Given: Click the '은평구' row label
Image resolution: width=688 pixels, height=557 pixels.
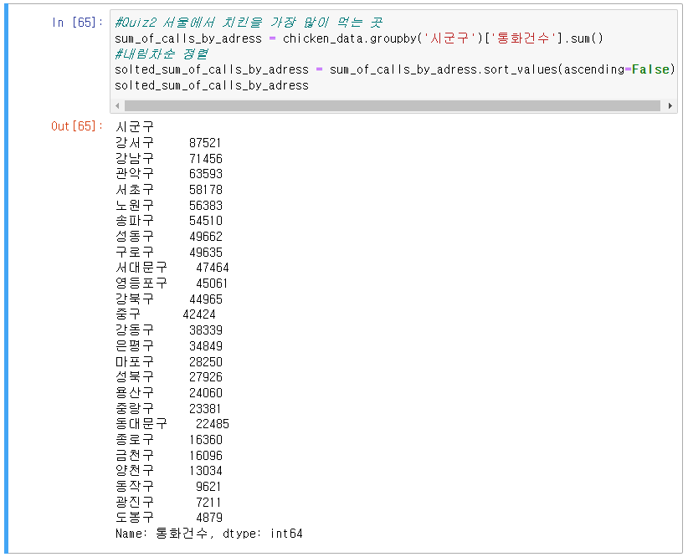Looking at the screenshot, I should pos(135,346).
